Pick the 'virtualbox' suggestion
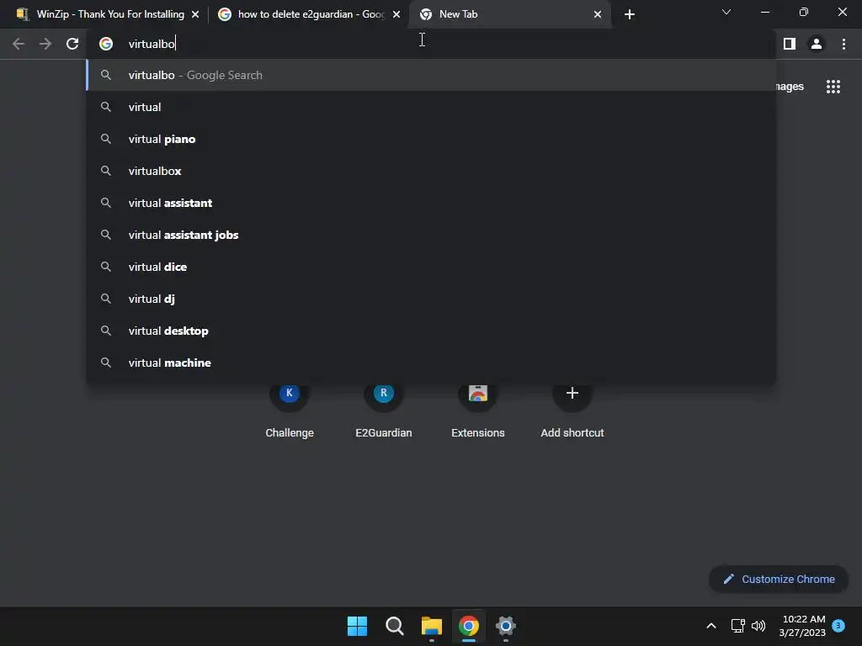This screenshot has width=862, height=646. tap(431, 171)
